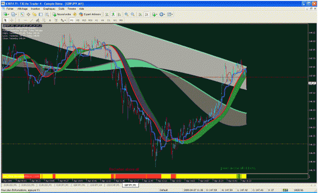Select the M15 timeframe button
Screen dimensions: 318x193
[84, 20]
